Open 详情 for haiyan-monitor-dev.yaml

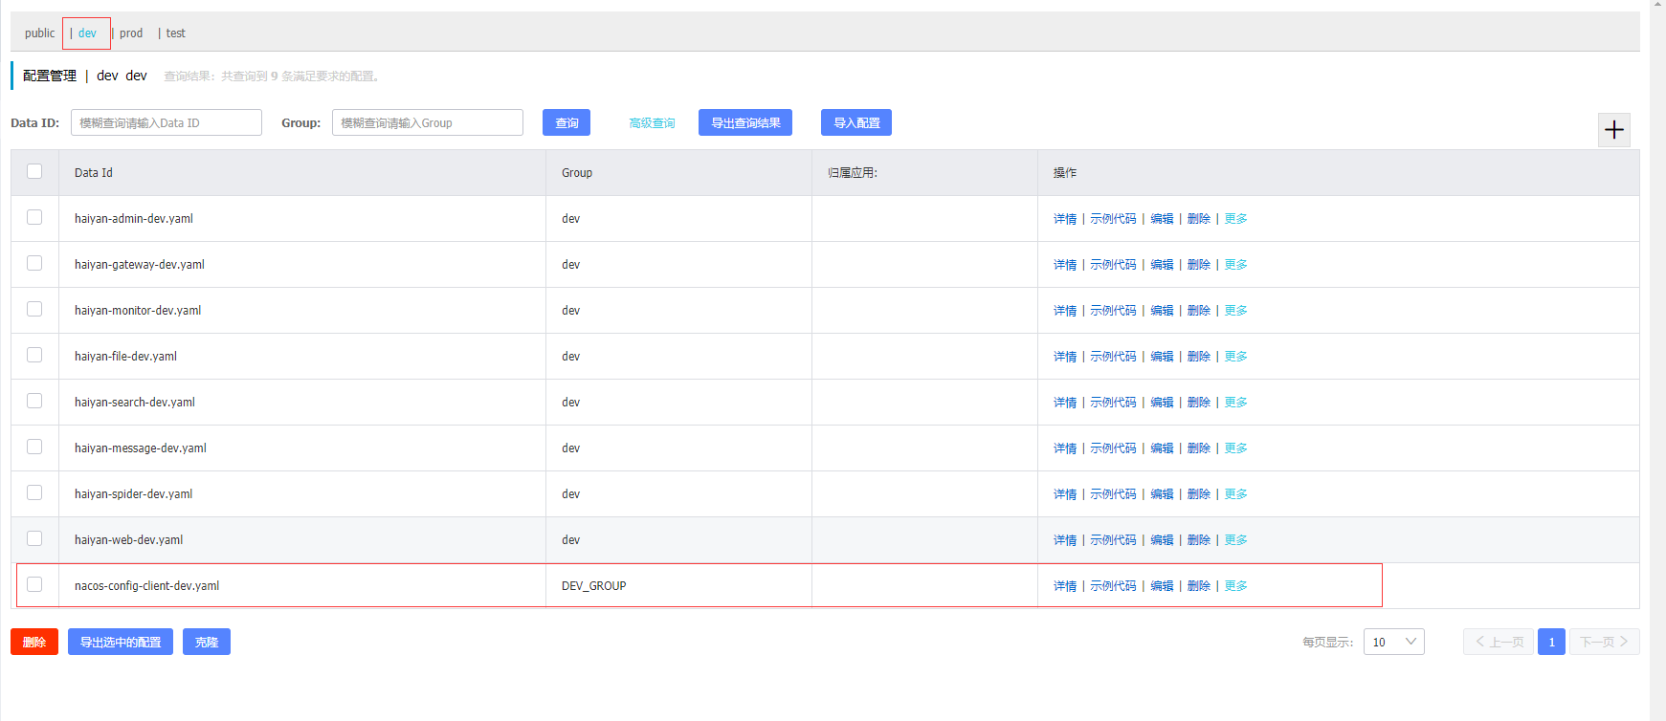click(x=1065, y=311)
